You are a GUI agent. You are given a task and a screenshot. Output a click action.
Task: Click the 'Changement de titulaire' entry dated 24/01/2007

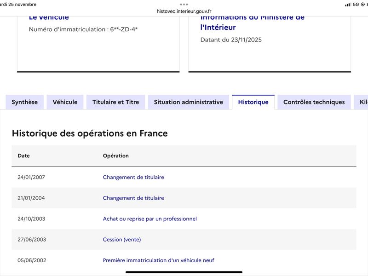[x=133, y=177]
